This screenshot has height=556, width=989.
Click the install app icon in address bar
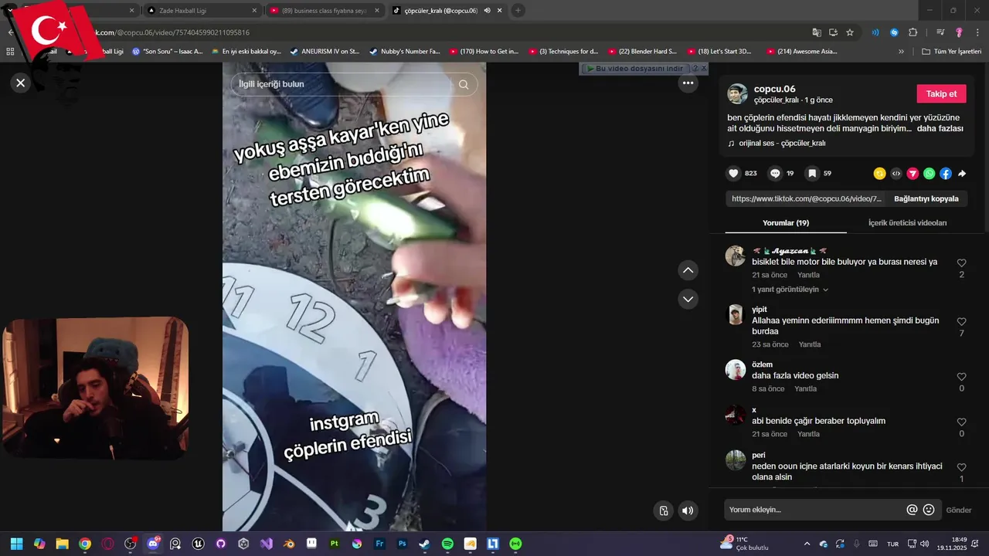pyautogui.click(x=833, y=32)
